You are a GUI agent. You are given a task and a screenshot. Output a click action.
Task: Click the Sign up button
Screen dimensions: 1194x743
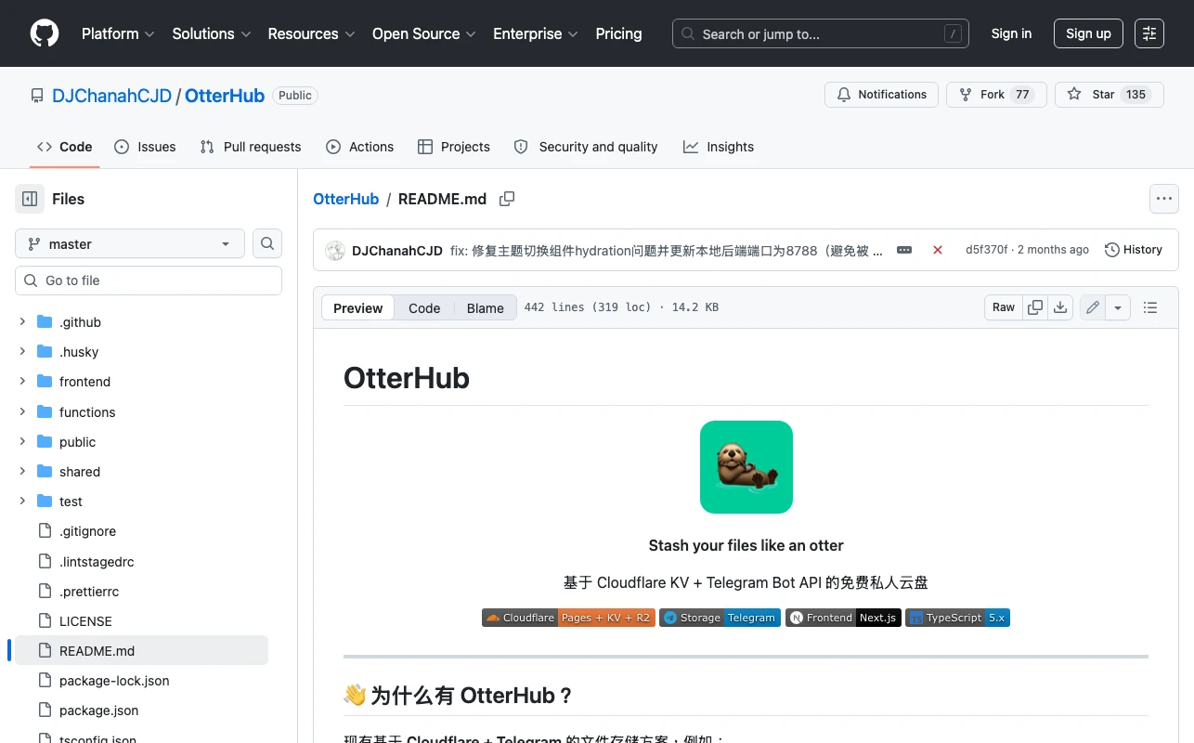point(1088,33)
